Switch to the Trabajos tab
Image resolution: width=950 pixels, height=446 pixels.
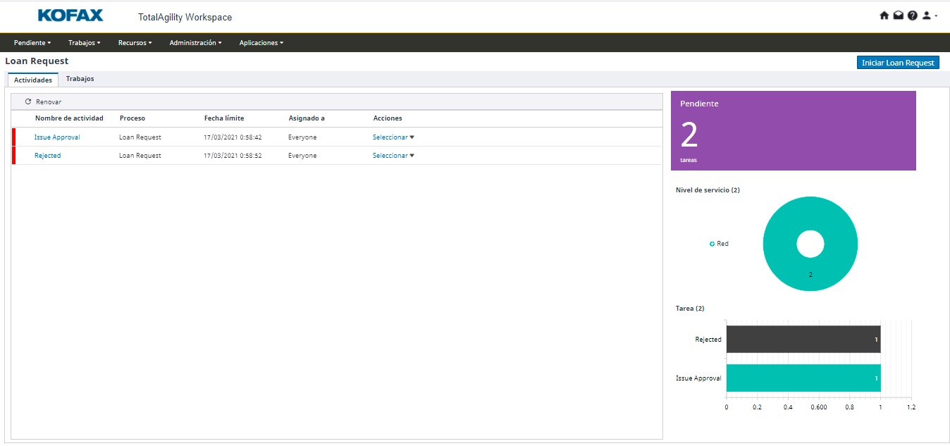pyautogui.click(x=80, y=79)
